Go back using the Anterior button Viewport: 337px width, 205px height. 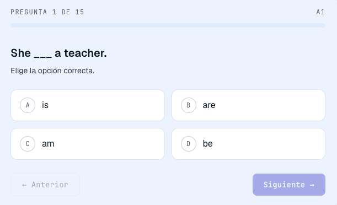(x=45, y=185)
